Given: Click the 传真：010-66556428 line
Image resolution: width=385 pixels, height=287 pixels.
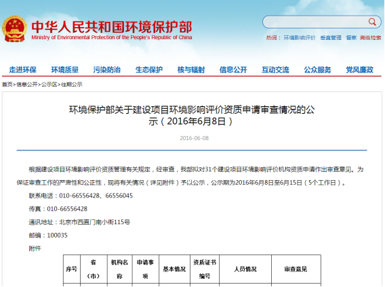Looking at the screenshot, I should pyautogui.click(x=58, y=209).
